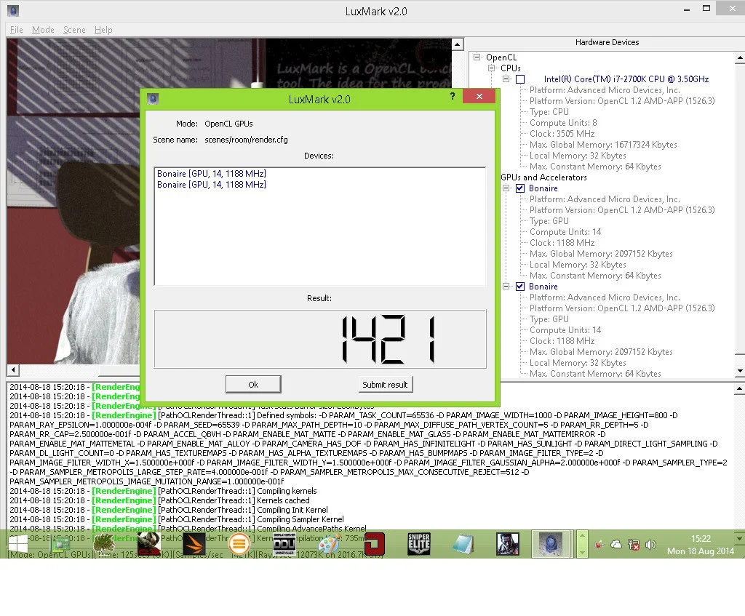Open the red bug-like tray icon
The height and width of the screenshot is (616, 745).
[x=599, y=545]
